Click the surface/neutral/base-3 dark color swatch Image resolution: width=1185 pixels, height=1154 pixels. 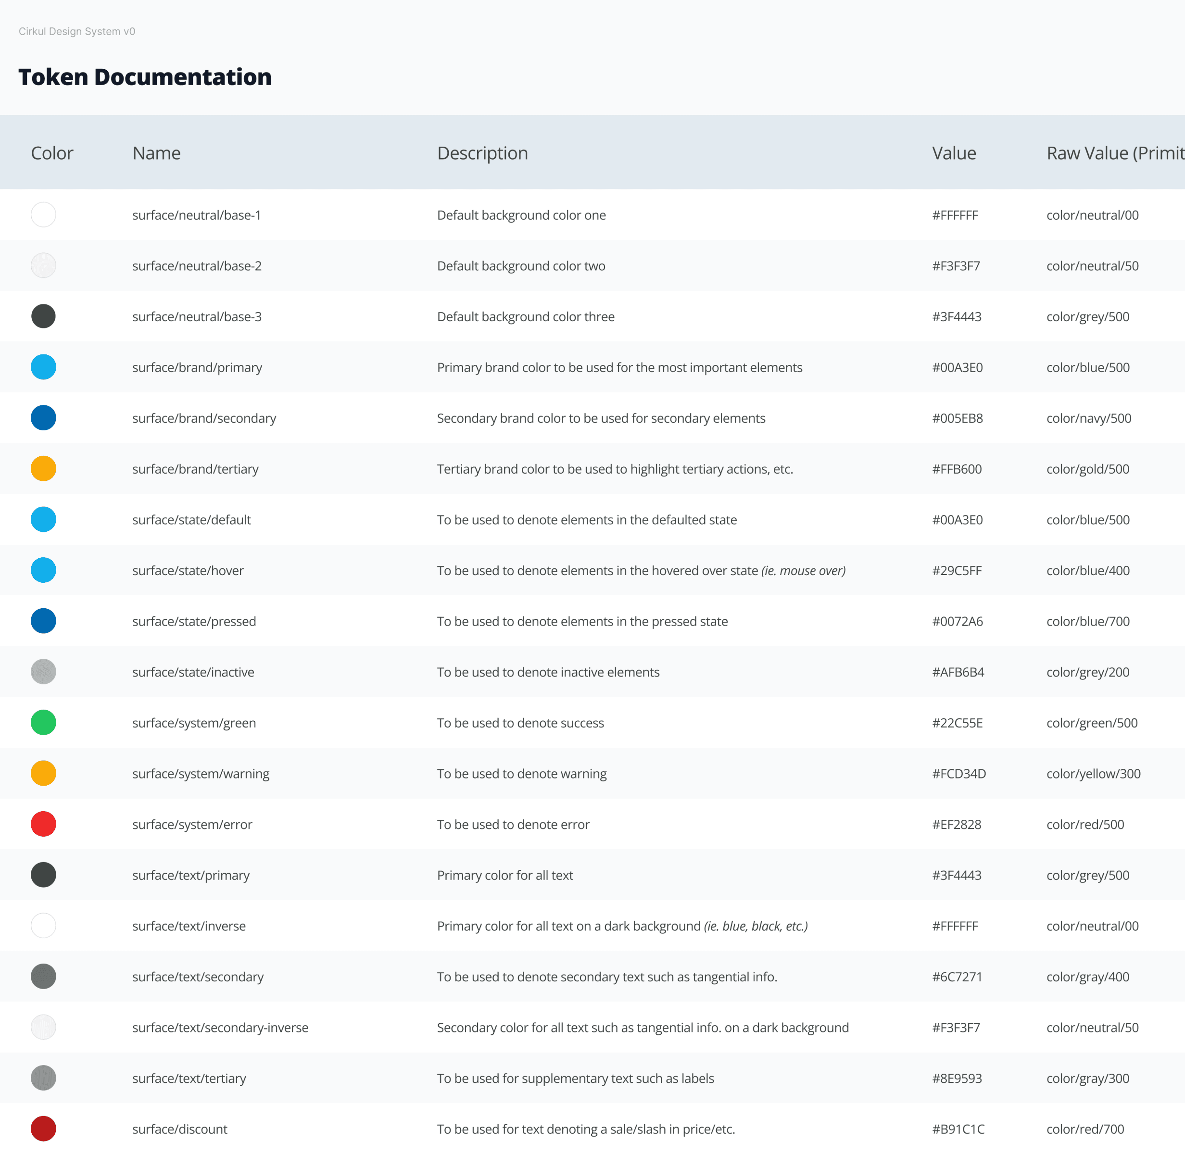43,316
